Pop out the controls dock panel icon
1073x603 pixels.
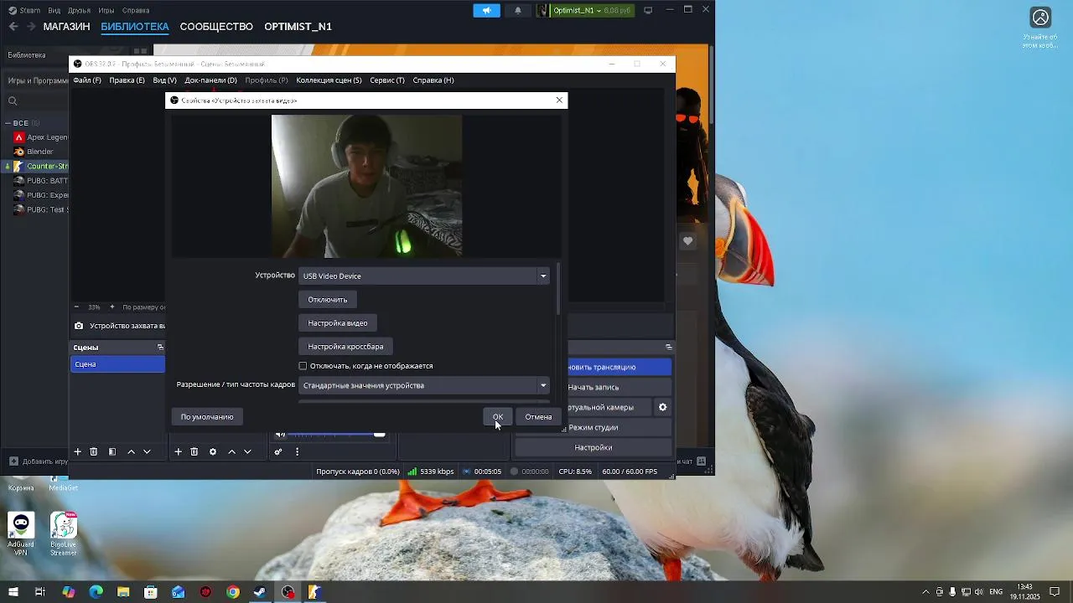tap(668, 347)
